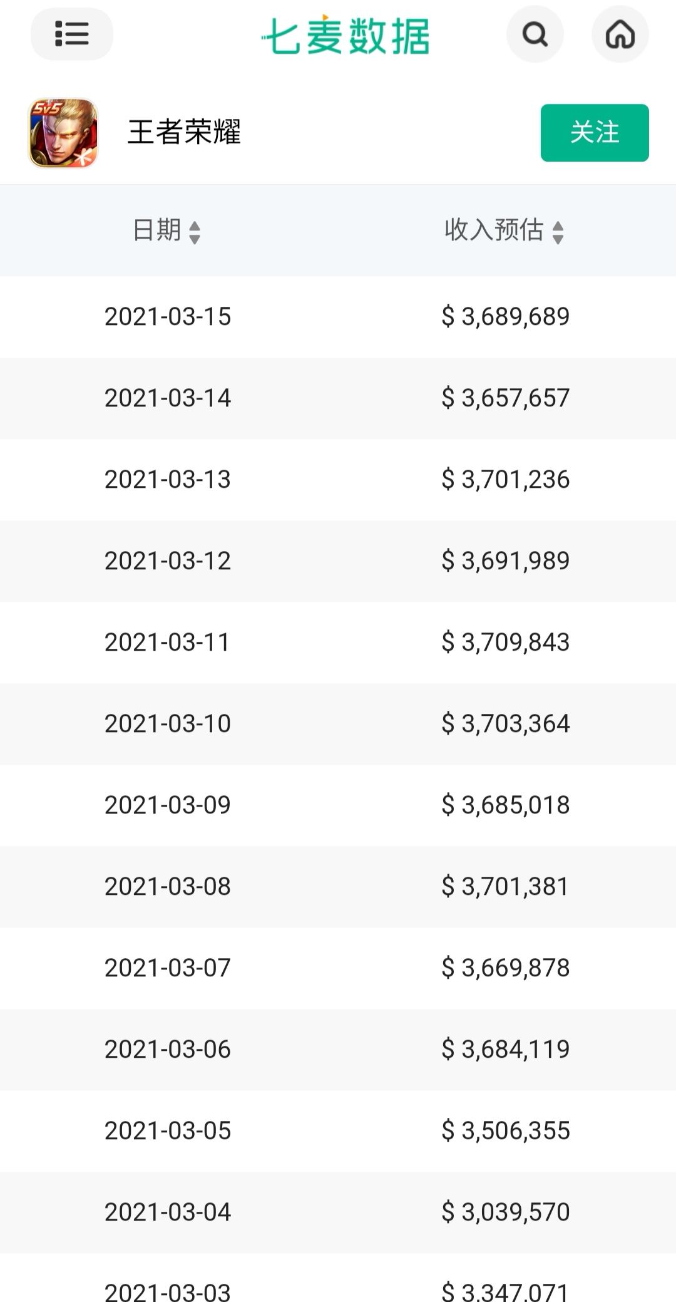Click revenue value $ 3,506,355
This screenshot has width=676, height=1302.
(x=506, y=1131)
